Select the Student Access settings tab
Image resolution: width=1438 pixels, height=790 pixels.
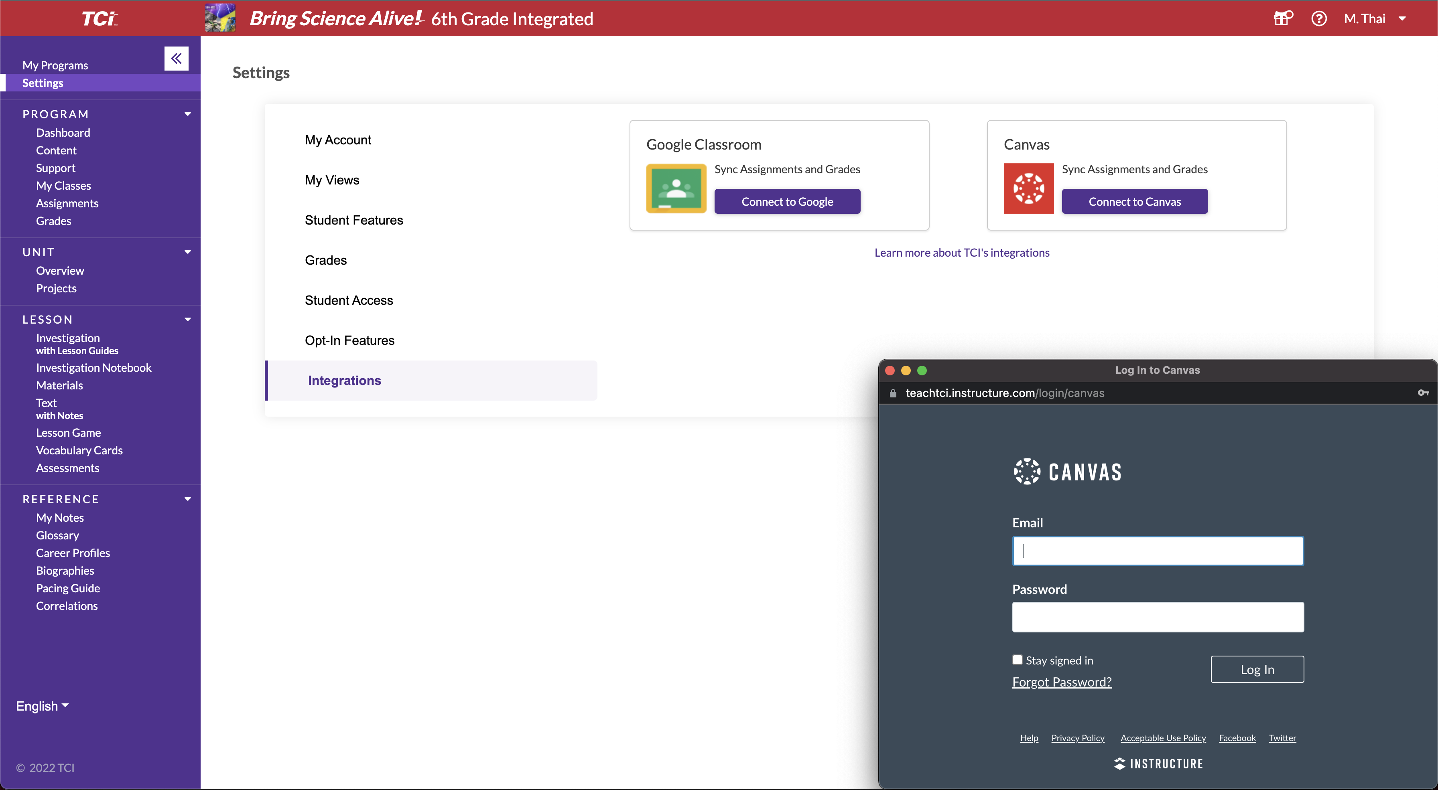349,300
